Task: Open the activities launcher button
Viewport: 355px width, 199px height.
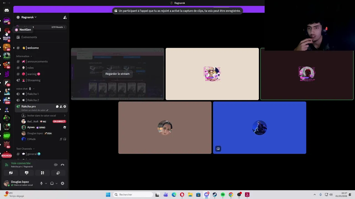Action: click(x=42, y=173)
